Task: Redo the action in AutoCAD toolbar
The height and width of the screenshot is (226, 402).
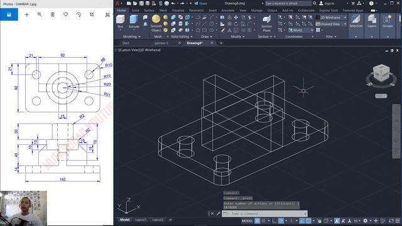Action: [182, 3]
